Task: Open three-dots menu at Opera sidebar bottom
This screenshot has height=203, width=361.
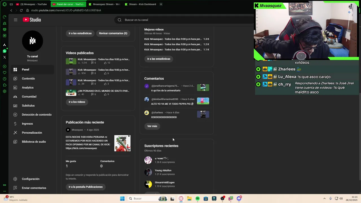Action: pos(5,191)
